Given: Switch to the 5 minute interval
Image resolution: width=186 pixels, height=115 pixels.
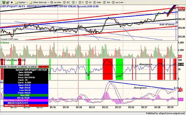Looking at the screenshot, I should click(81, 2).
